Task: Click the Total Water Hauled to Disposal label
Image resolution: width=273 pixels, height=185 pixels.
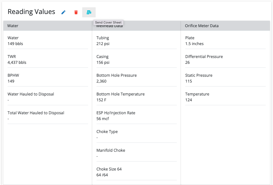Action: (36, 113)
